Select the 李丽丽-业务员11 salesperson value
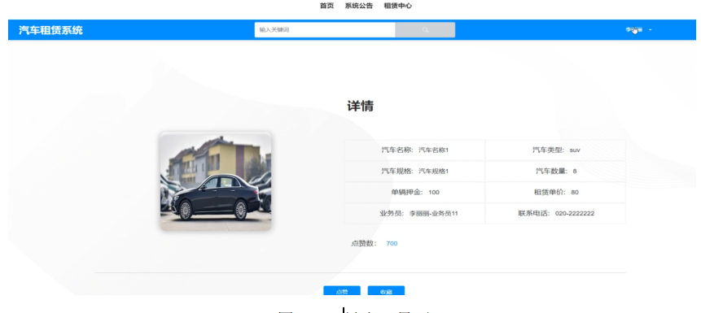The height and width of the screenshot is (313, 701). (434, 214)
